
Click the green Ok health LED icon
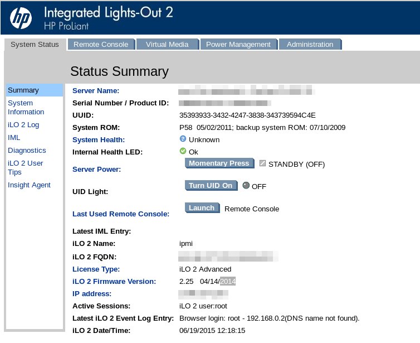tap(183, 151)
